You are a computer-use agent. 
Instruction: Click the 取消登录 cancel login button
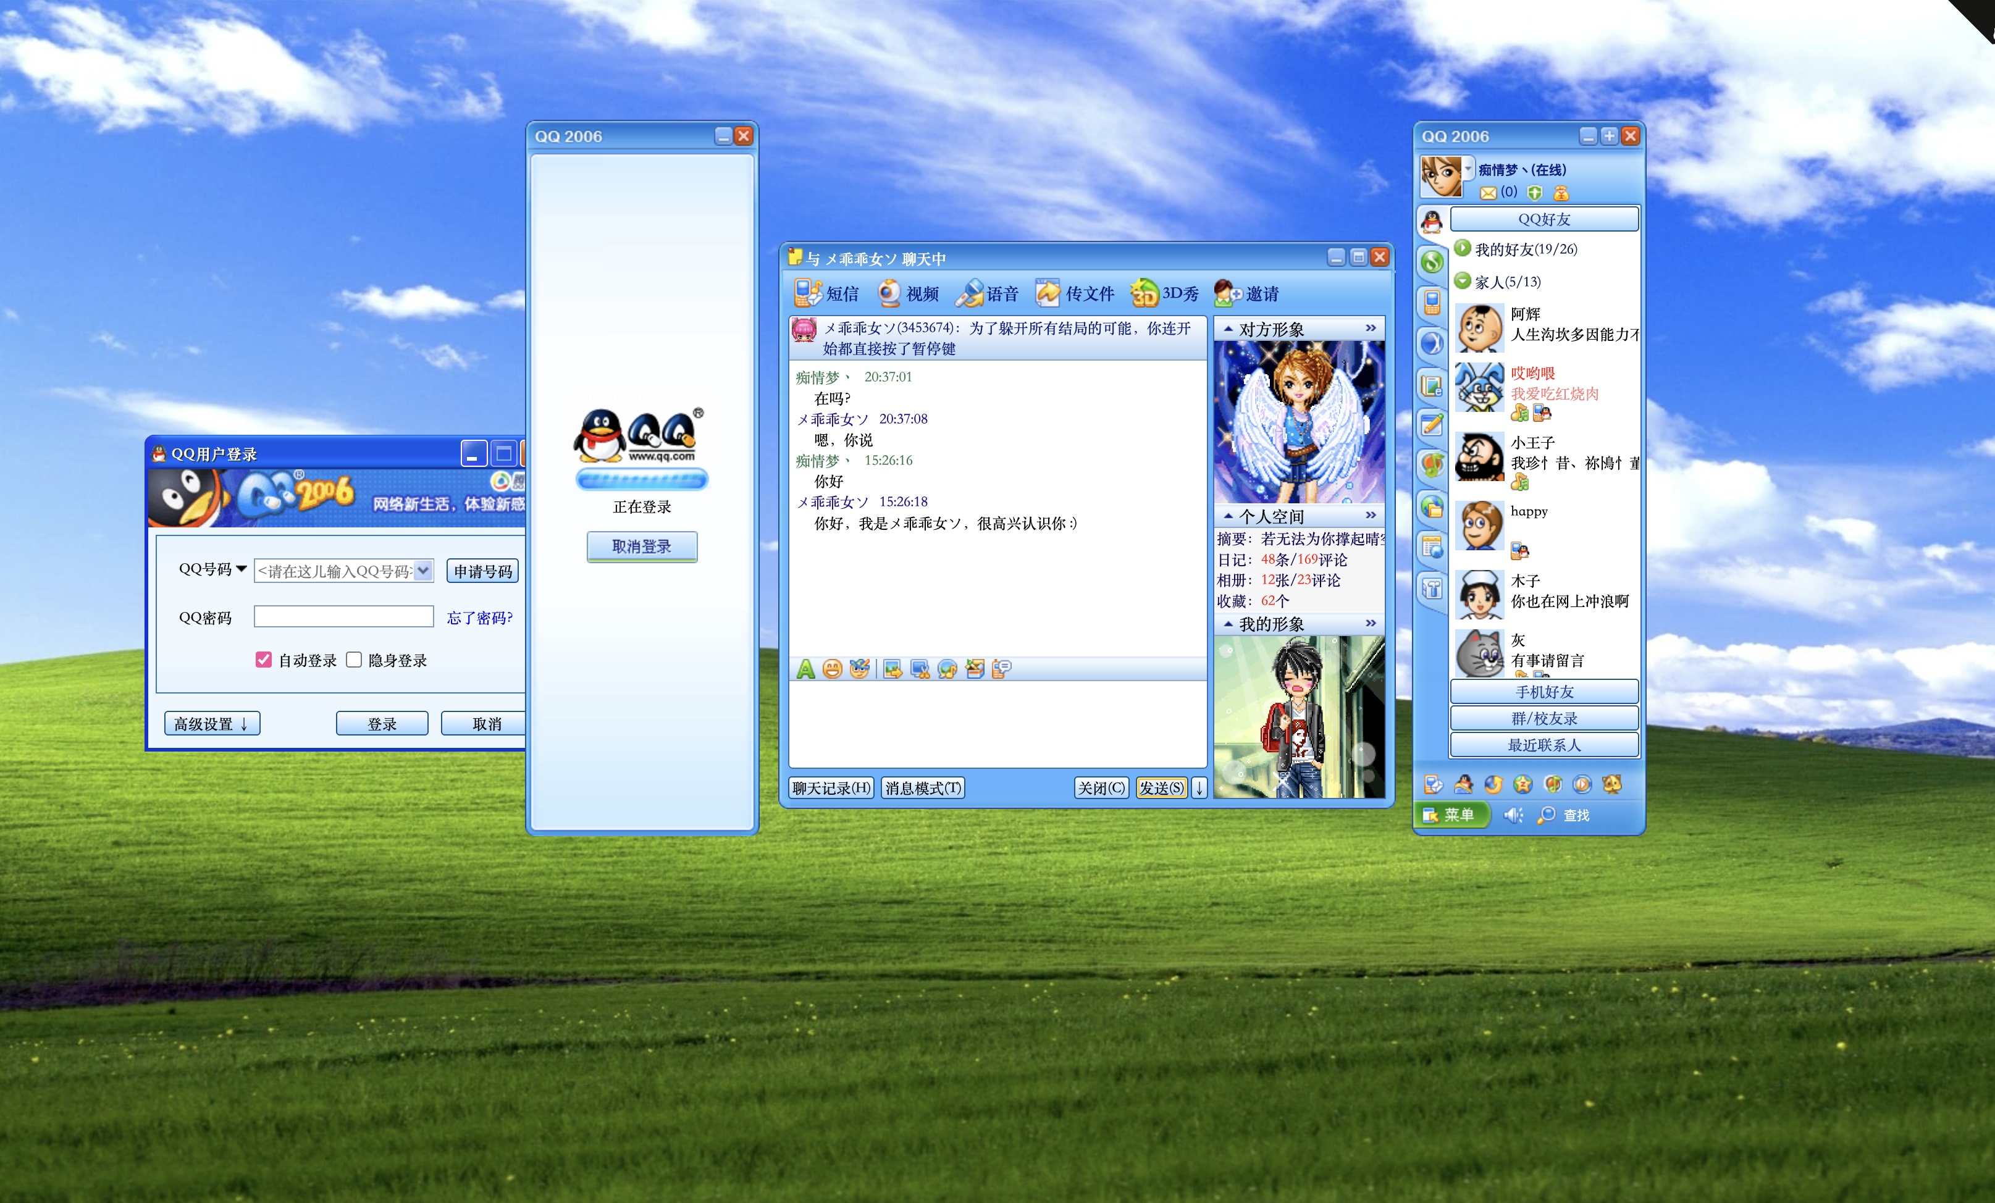[641, 547]
